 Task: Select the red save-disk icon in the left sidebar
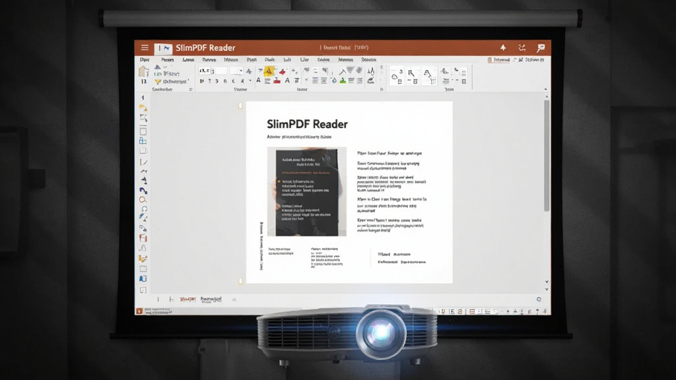143,238
